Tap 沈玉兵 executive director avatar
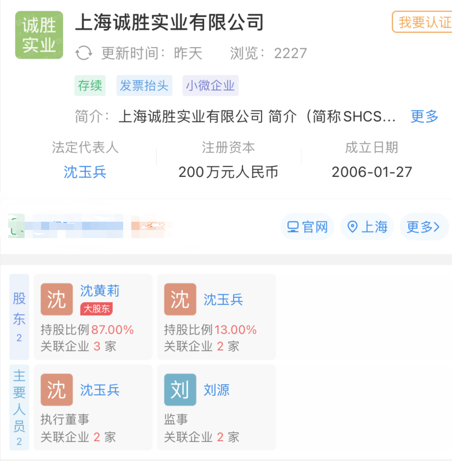Image resolution: width=452 pixels, height=461 pixels. point(56,390)
